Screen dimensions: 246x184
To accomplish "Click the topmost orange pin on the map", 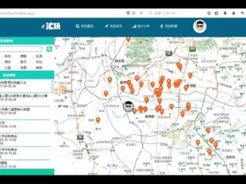I will click(x=128, y=39).
